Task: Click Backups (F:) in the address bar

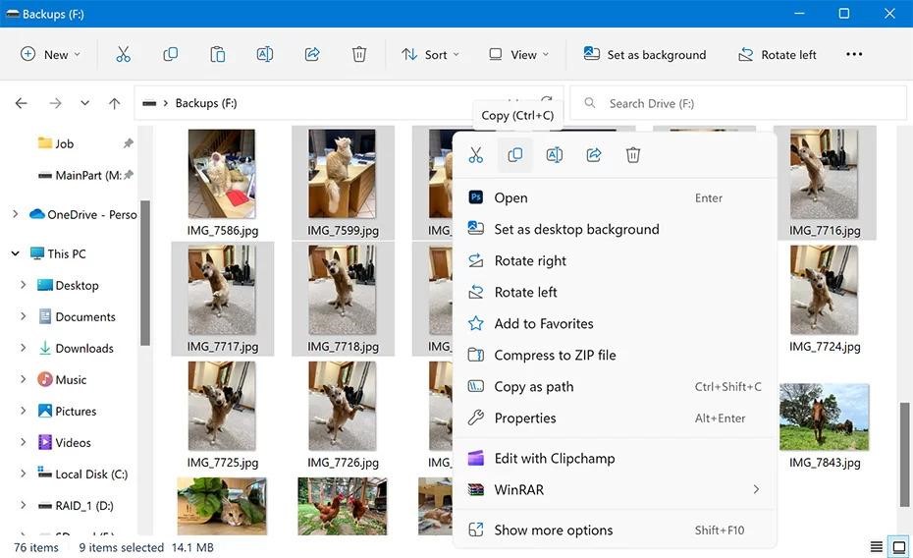Action: 206,103
